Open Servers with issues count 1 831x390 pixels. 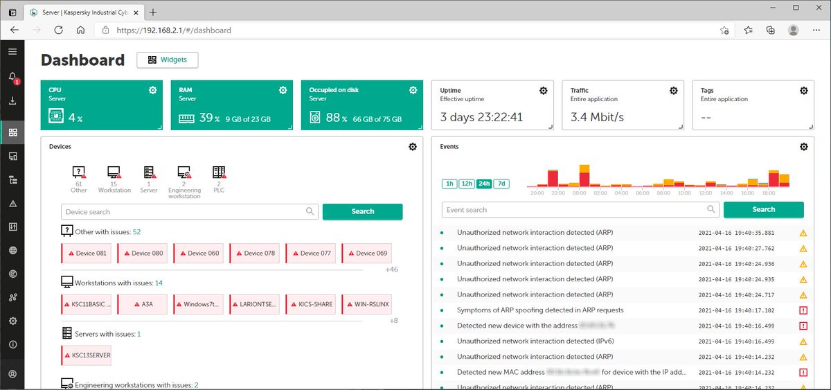coord(138,334)
